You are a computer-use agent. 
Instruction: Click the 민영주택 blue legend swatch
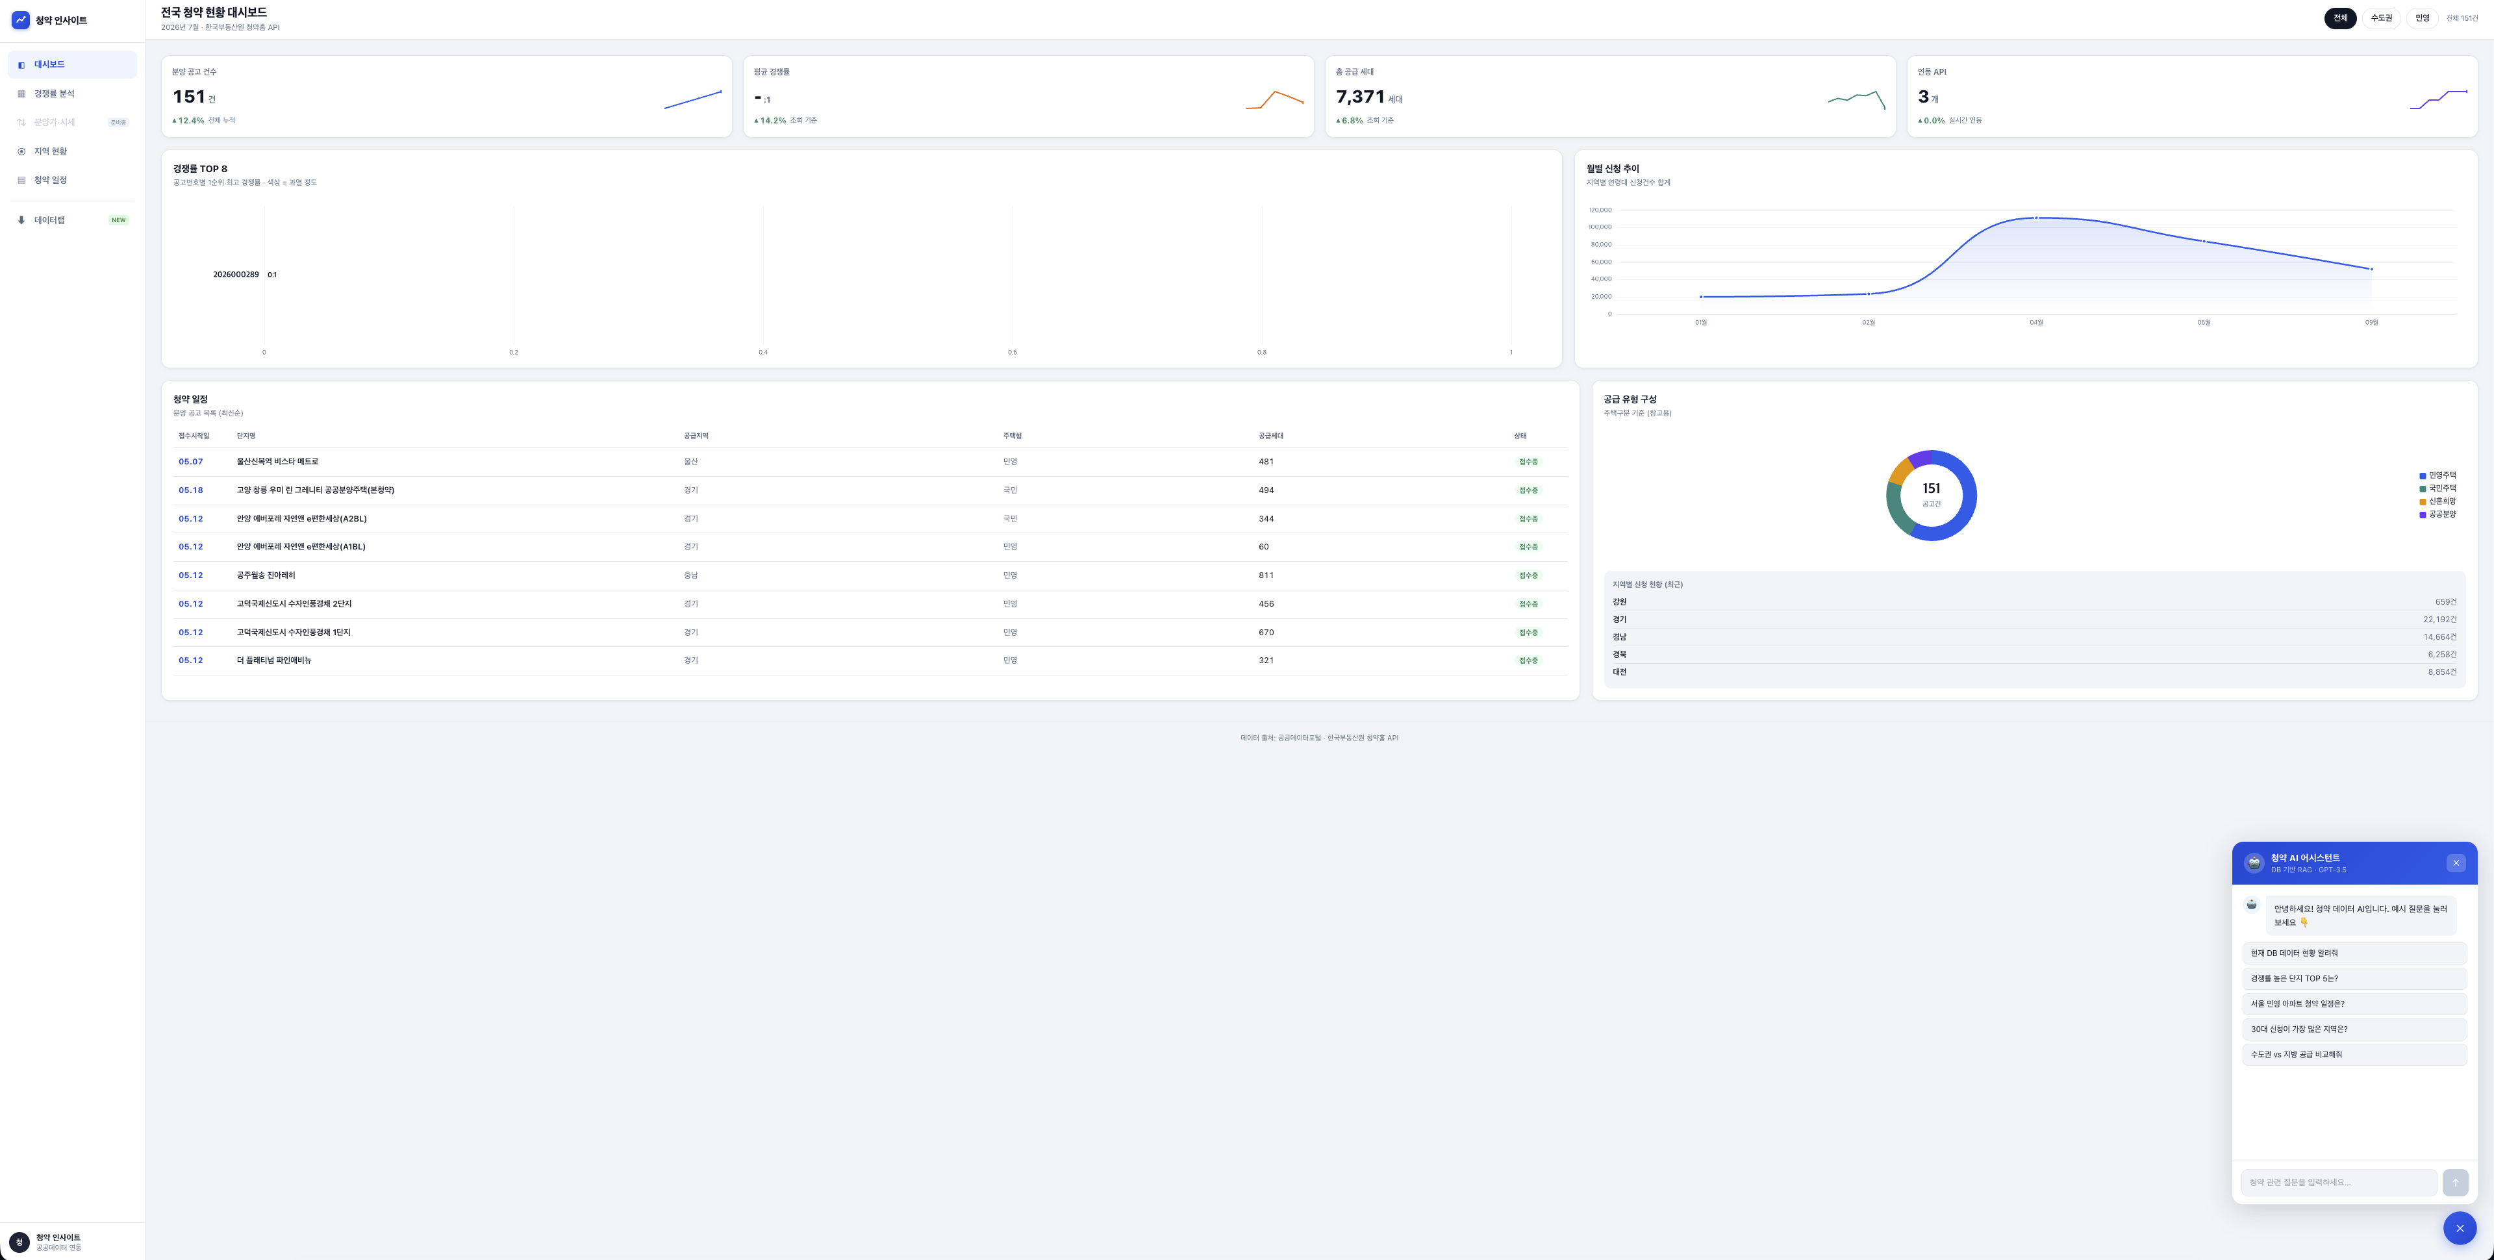tap(2423, 475)
